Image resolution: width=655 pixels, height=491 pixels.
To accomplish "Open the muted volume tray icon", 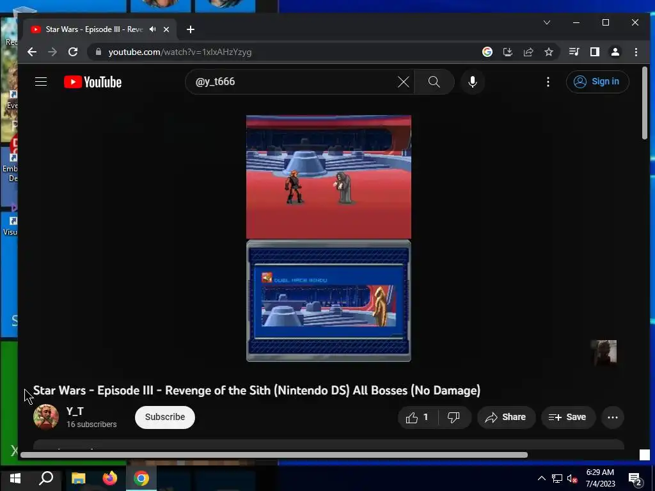I will pyautogui.click(x=572, y=478).
